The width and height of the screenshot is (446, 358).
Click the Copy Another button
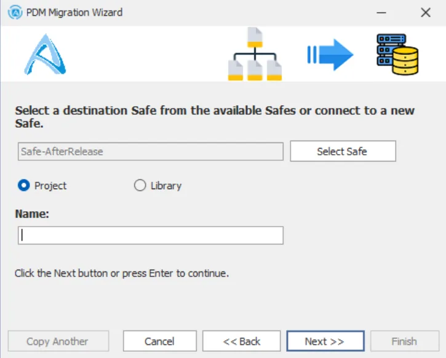pos(58,341)
